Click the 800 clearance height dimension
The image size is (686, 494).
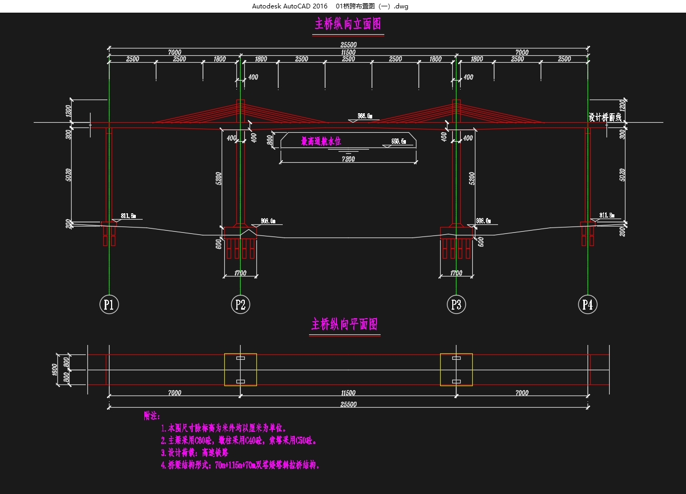pos(270,141)
